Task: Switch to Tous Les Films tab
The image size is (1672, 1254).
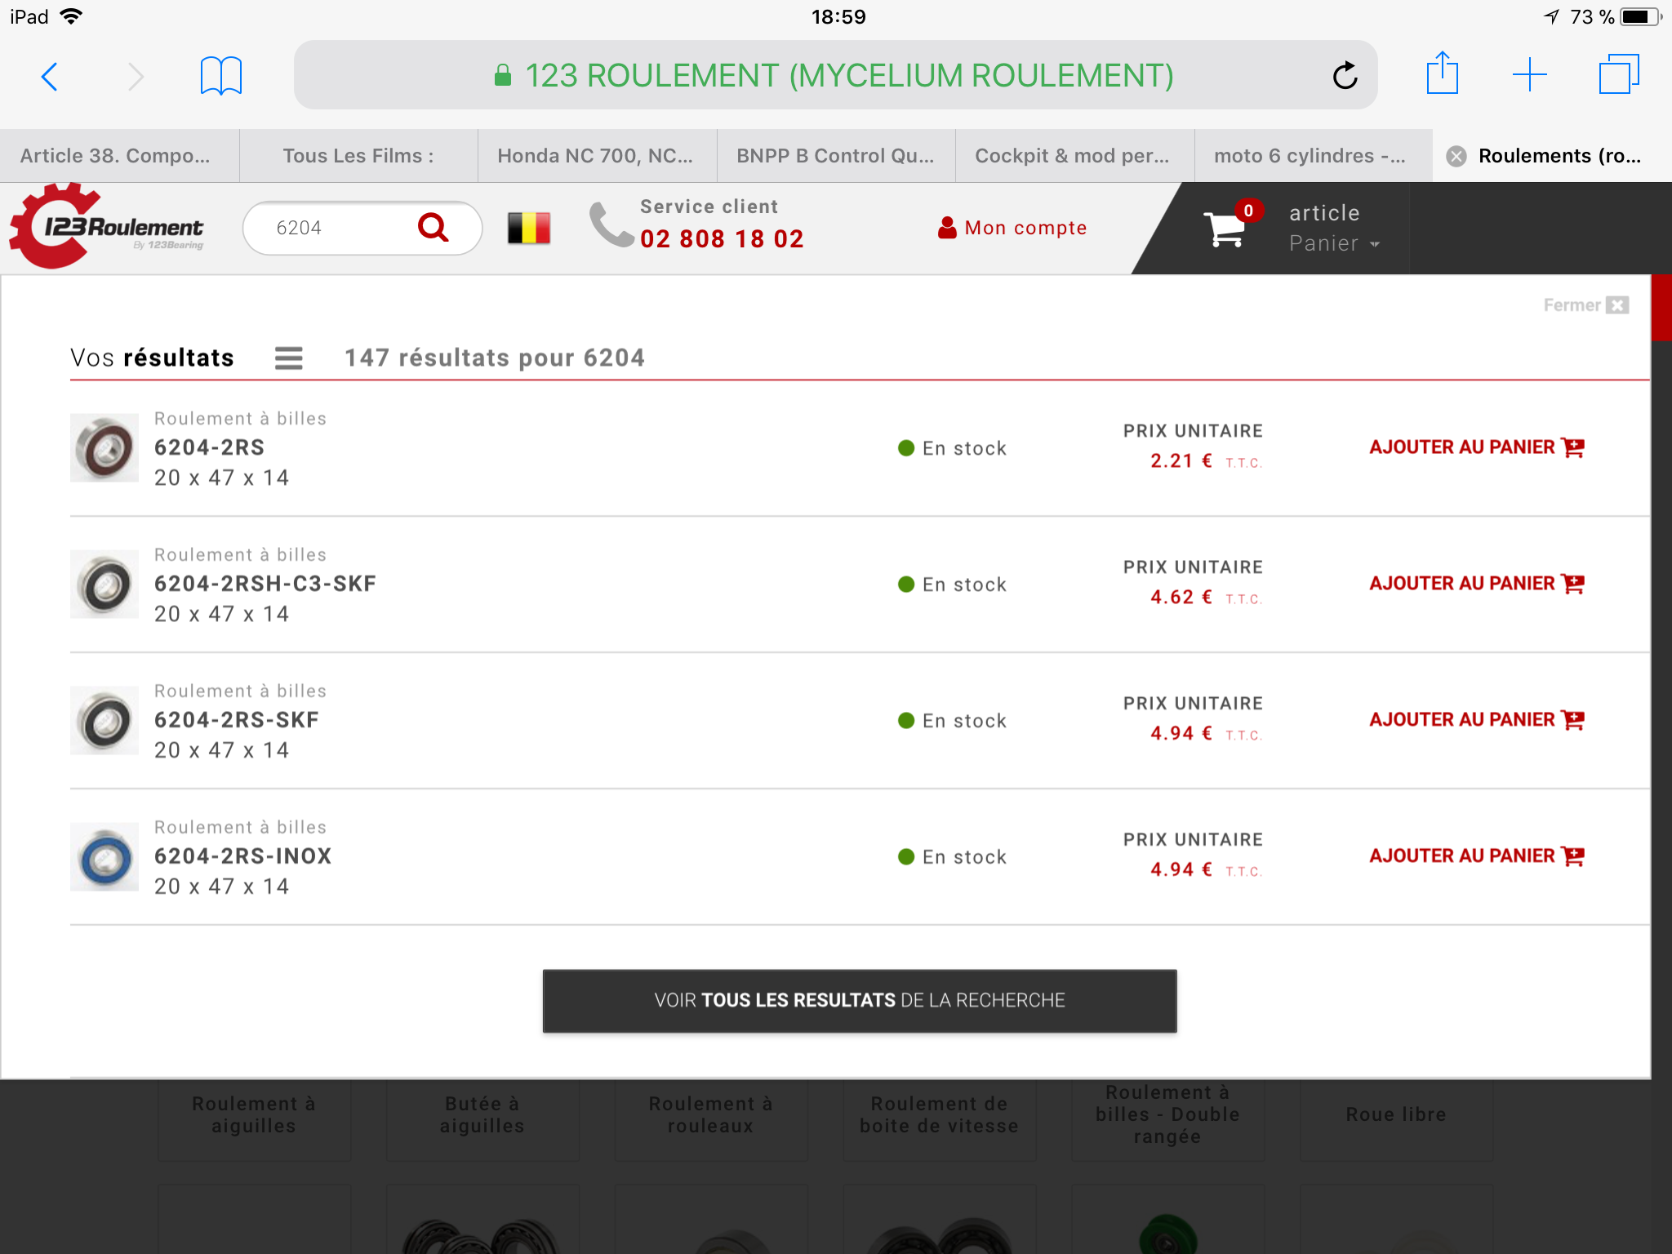Action: coord(358,156)
